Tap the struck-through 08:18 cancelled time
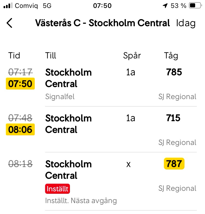This screenshot has height=214, width=205. click(x=20, y=164)
